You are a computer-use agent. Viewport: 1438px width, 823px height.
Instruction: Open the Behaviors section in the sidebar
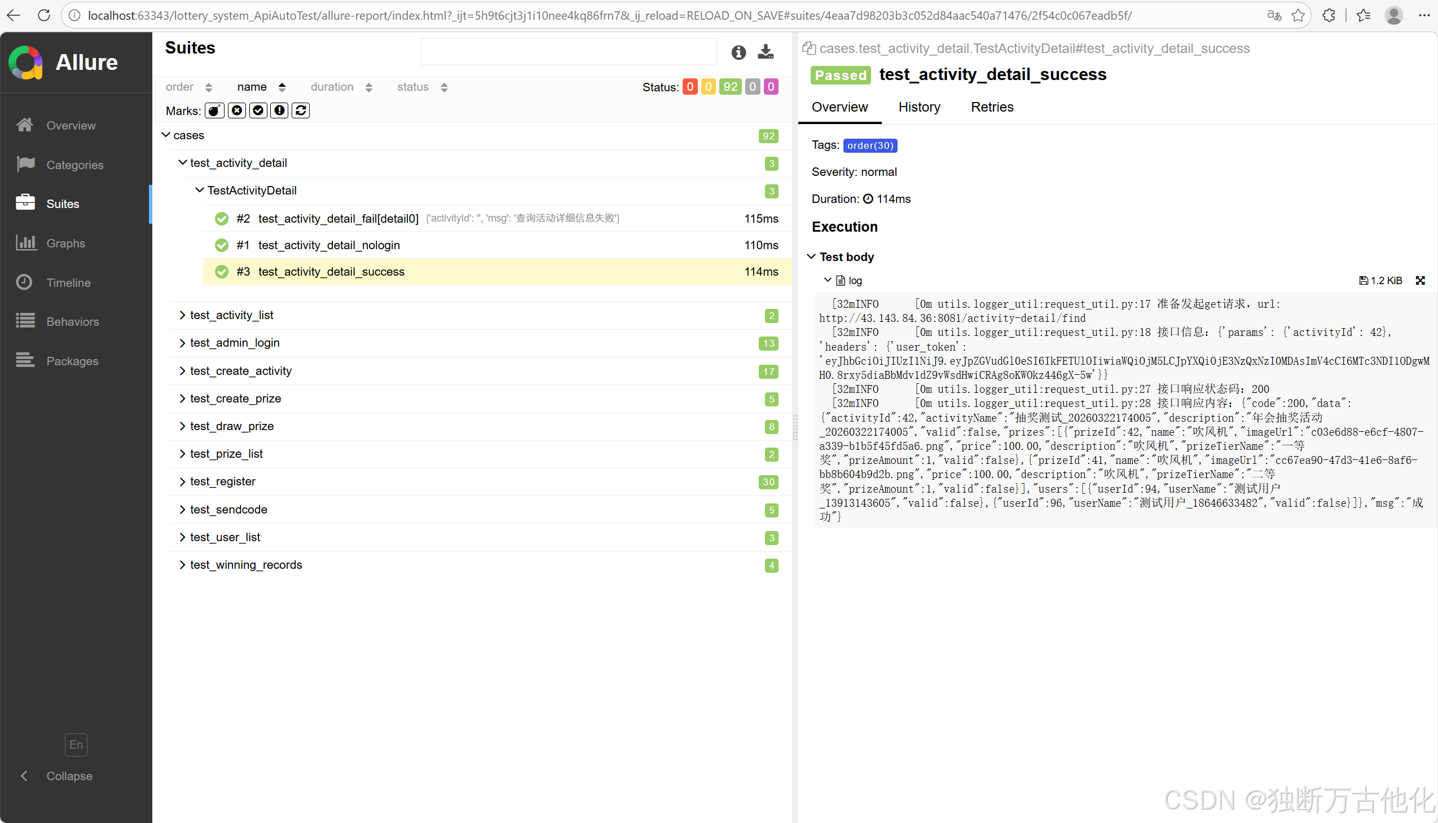tap(72, 322)
